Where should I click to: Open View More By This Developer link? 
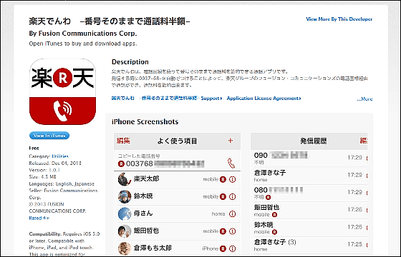(339, 19)
